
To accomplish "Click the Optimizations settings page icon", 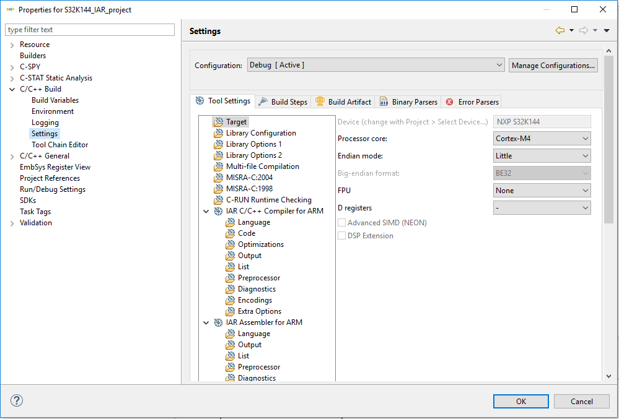I will tap(230, 244).
